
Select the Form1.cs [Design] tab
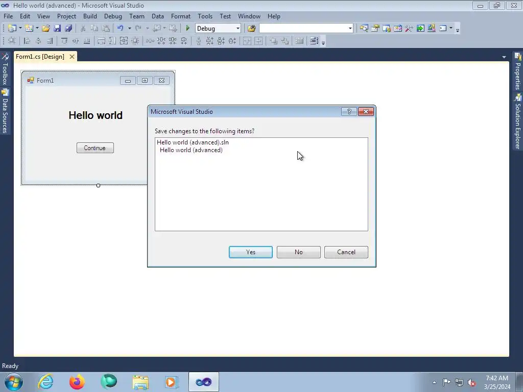pos(40,57)
